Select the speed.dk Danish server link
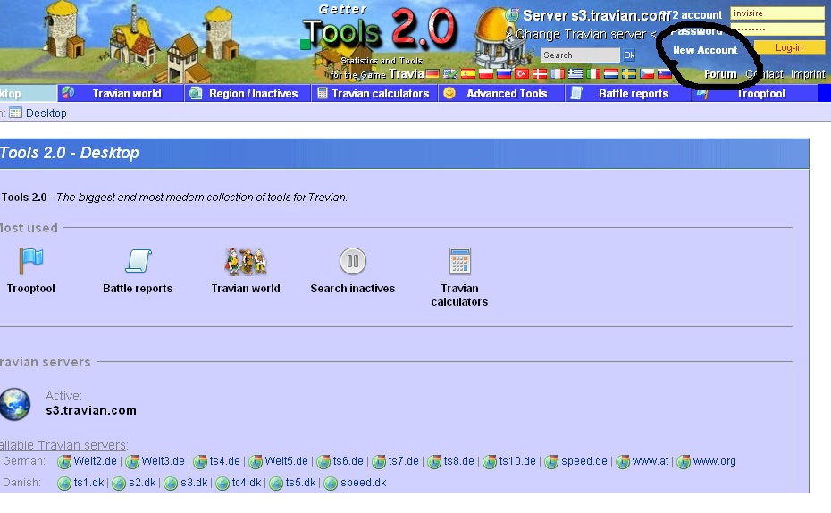Screen dimensions: 831x513 click(x=363, y=483)
